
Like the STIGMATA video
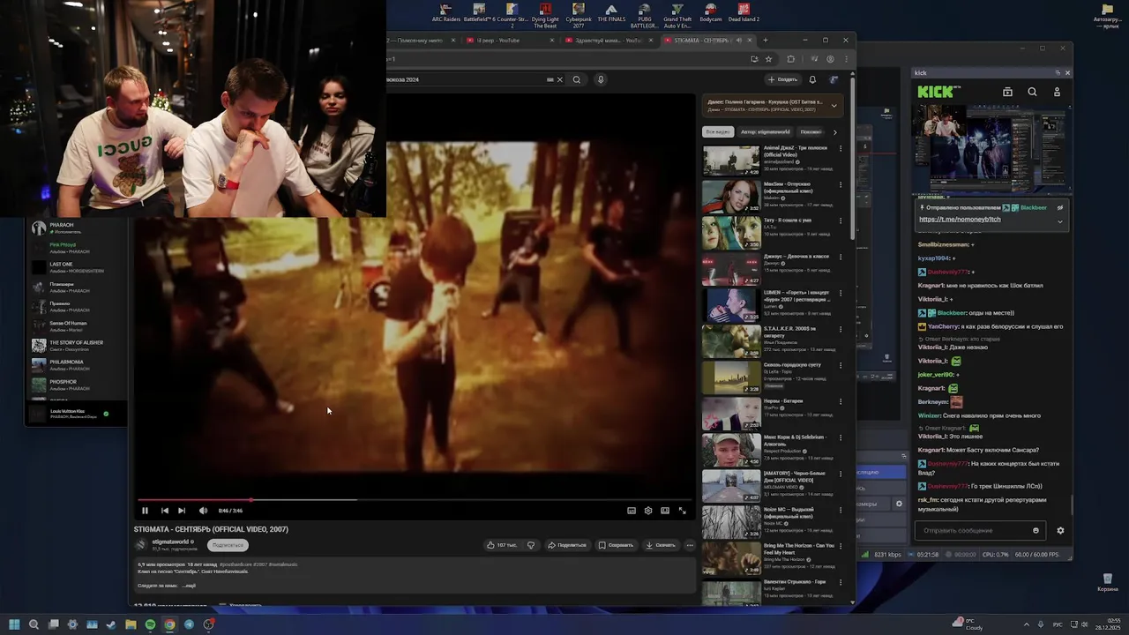tap(502, 545)
